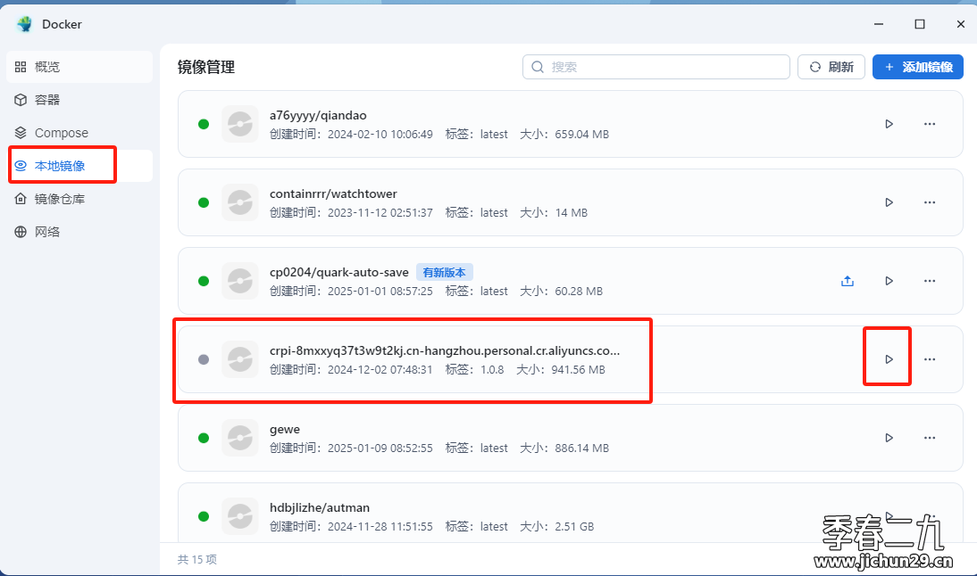Image resolution: width=977 pixels, height=576 pixels.
Task: Click the creation time 2023-11-12 02:51:37
Action: (380, 213)
